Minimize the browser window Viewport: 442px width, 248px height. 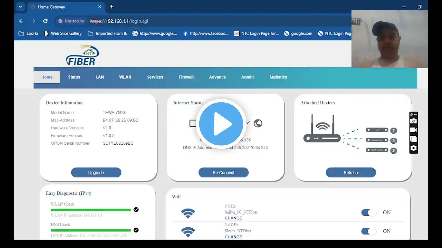pyautogui.click(x=404, y=7)
